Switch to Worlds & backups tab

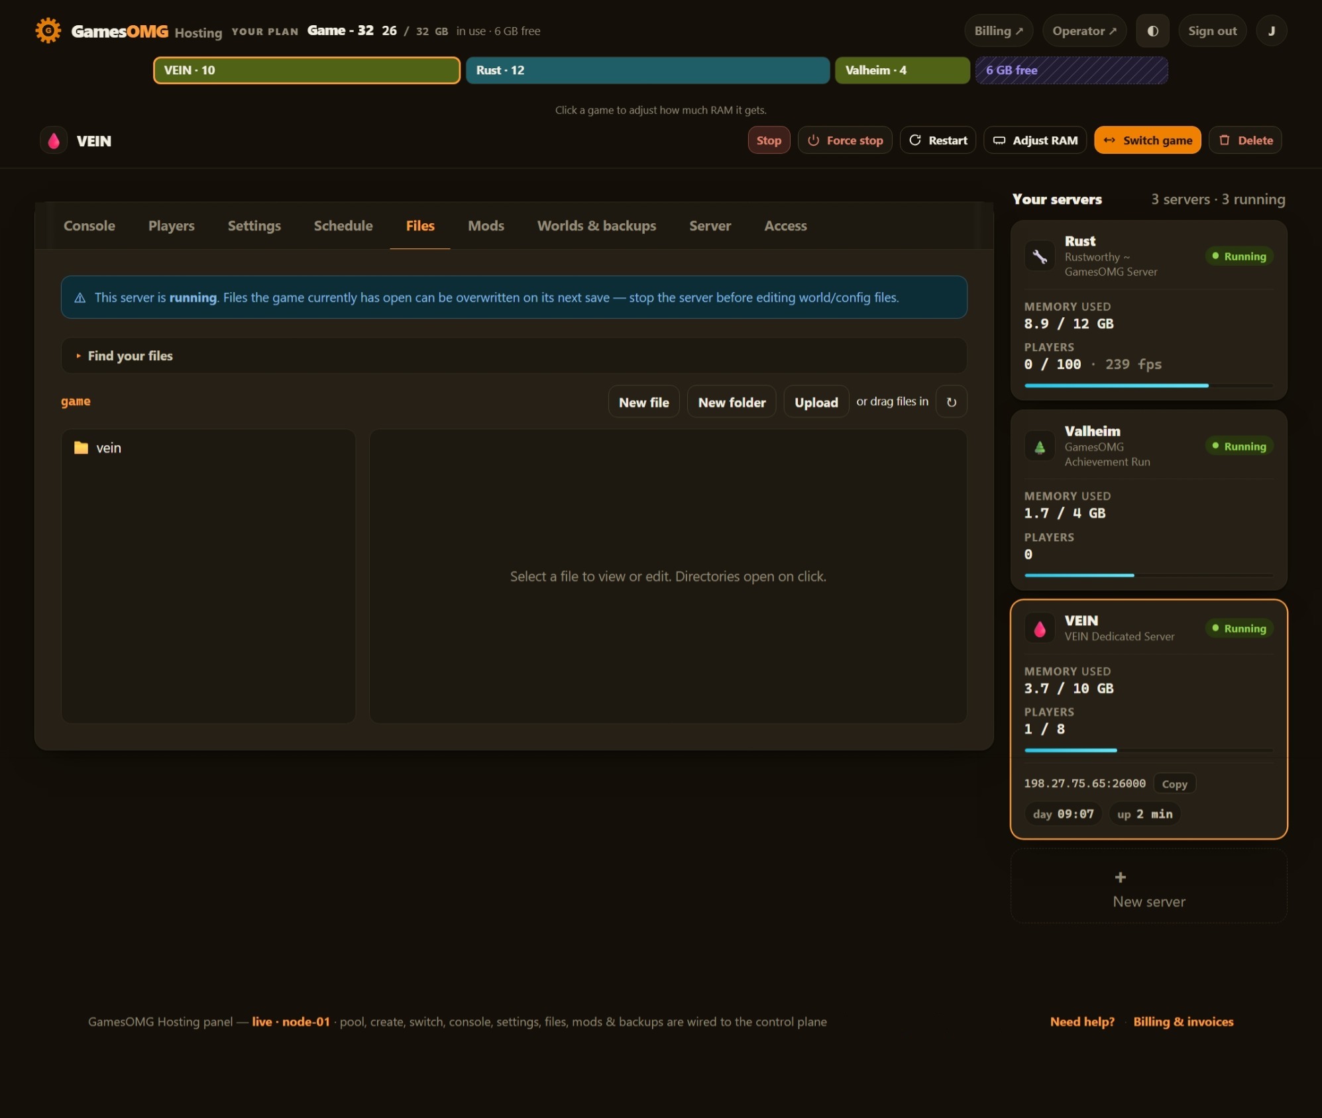coord(596,226)
